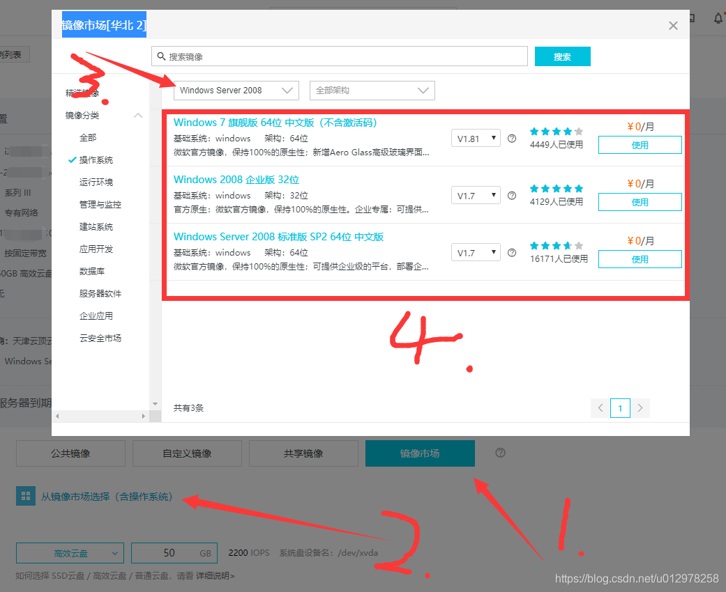The width and height of the screenshot is (726, 592).
Task: Click the 搜索镜像 search field
Action: click(x=340, y=56)
